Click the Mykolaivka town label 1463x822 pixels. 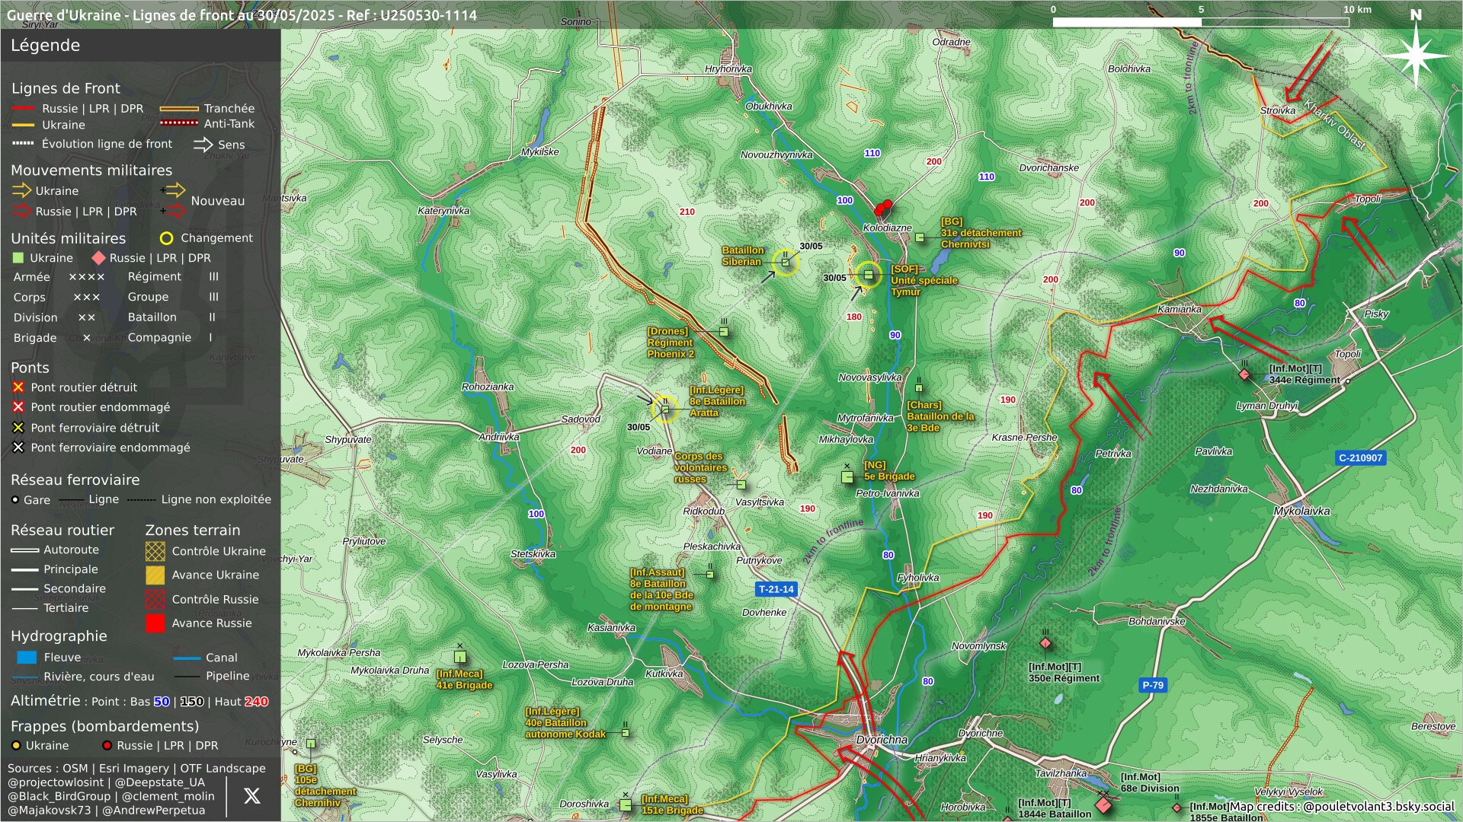tap(1301, 511)
